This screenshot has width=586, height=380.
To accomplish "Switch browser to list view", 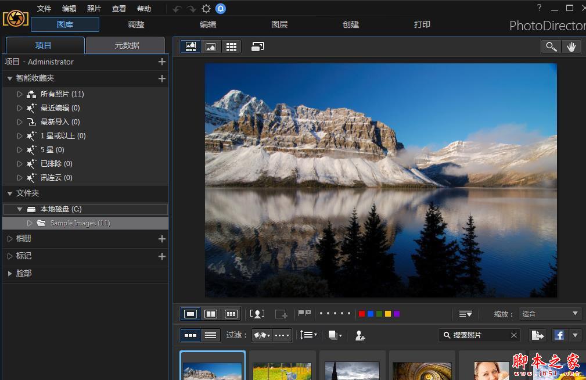I will (x=210, y=335).
